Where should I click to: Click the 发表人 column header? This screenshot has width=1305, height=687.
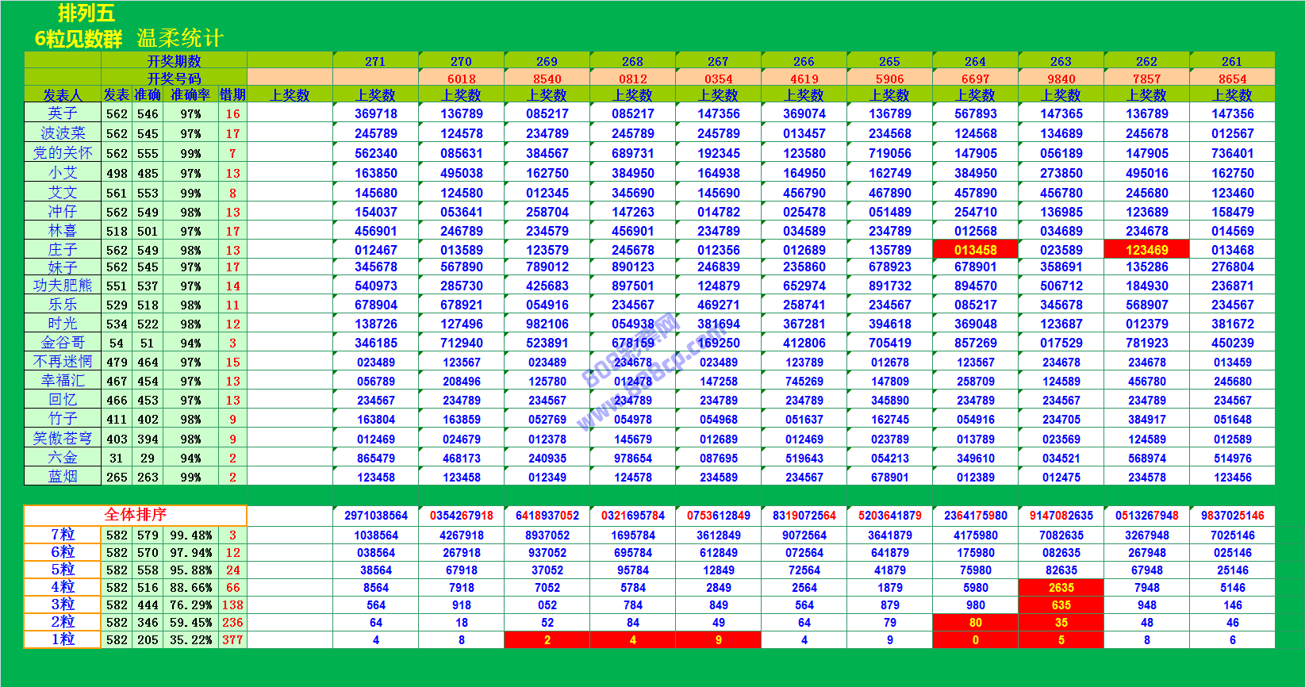[62, 95]
